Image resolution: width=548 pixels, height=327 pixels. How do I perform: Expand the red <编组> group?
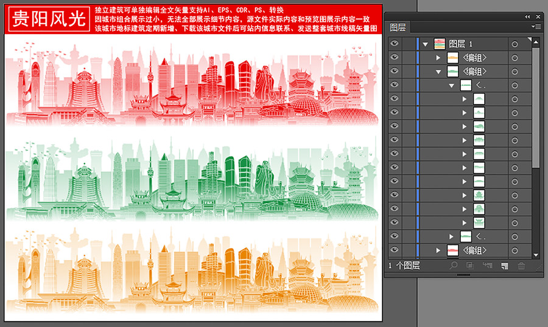tap(438, 250)
